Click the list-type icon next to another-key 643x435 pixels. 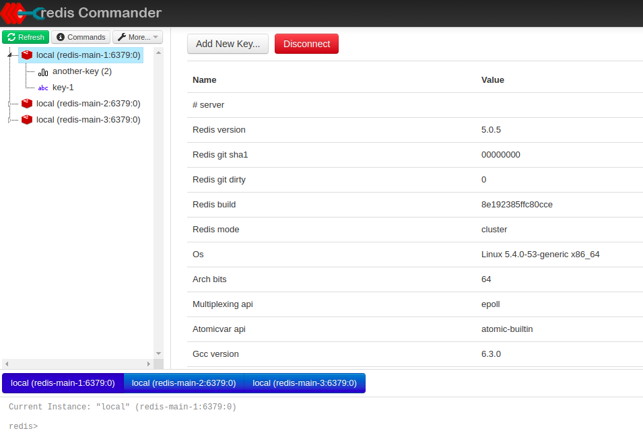click(x=42, y=71)
